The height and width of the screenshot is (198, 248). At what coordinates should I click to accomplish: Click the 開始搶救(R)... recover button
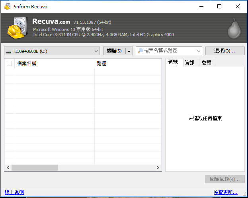pos(225,179)
